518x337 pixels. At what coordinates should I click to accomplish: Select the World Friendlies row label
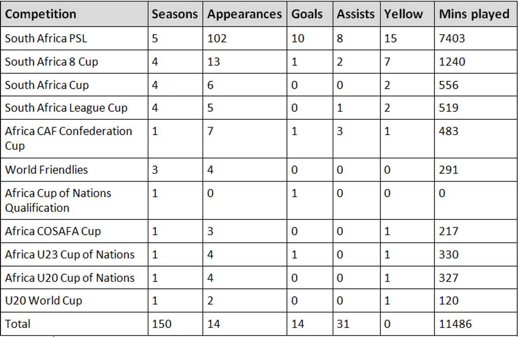[46, 170]
